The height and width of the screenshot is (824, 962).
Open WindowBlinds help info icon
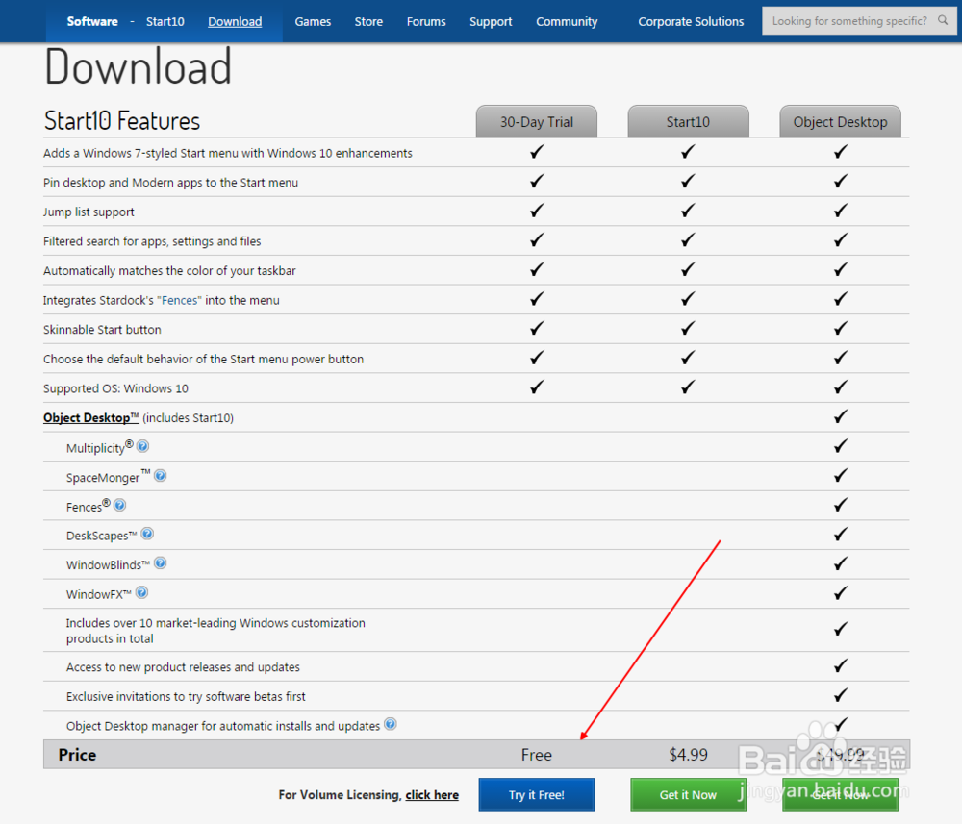160,563
